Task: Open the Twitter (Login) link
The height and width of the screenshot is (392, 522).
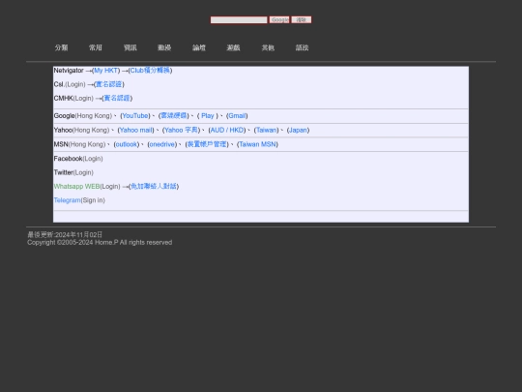Action: tap(73, 172)
